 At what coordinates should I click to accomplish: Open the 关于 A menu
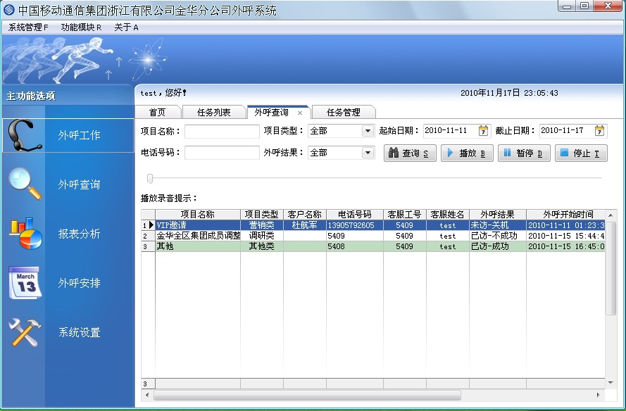click(x=126, y=27)
